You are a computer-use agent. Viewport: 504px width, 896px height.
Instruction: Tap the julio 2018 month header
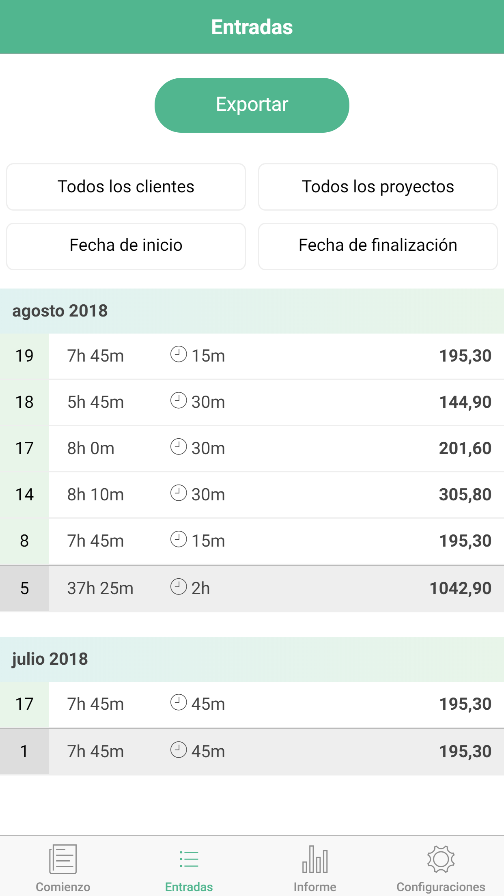(50, 659)
